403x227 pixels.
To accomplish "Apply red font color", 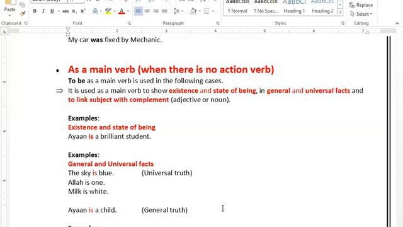I will coord(122,11).
